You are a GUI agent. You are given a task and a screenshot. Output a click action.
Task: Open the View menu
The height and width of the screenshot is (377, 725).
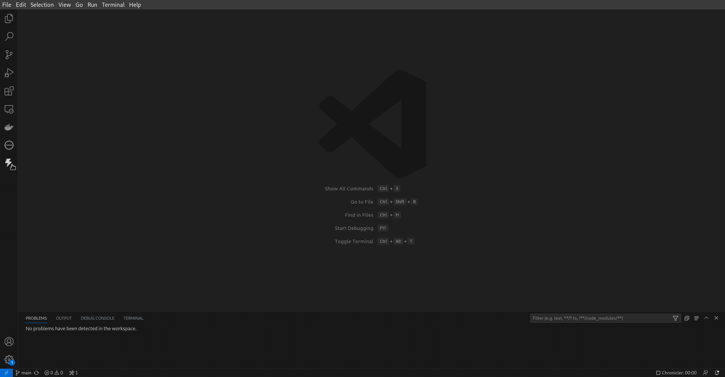pyautogui.click(x=65, y=5)
